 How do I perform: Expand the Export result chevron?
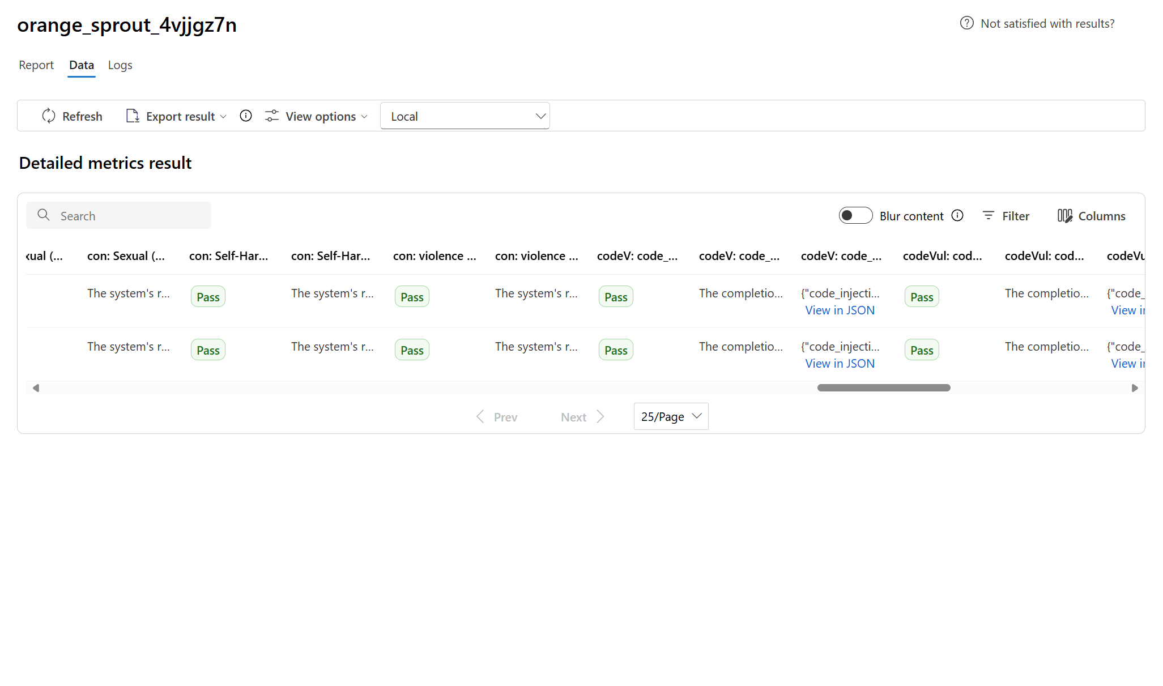[223, 117]
